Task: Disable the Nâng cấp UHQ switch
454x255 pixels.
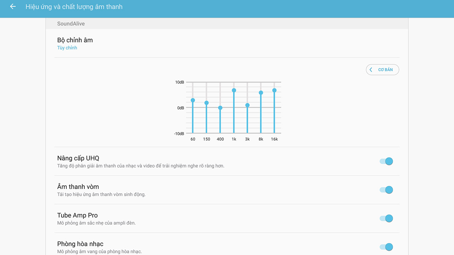Action: [386, 161]
